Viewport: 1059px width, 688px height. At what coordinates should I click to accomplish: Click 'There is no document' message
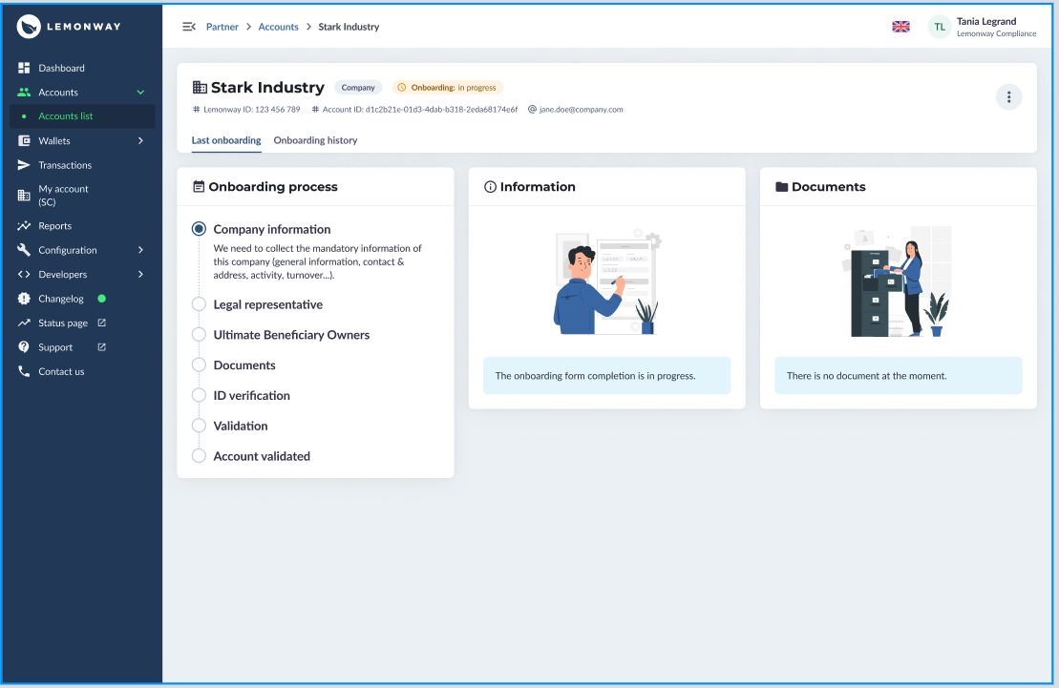point(898,375)
